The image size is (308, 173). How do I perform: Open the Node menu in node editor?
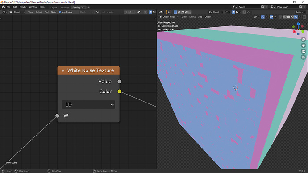pyautogui.click(x=54, y=12)
